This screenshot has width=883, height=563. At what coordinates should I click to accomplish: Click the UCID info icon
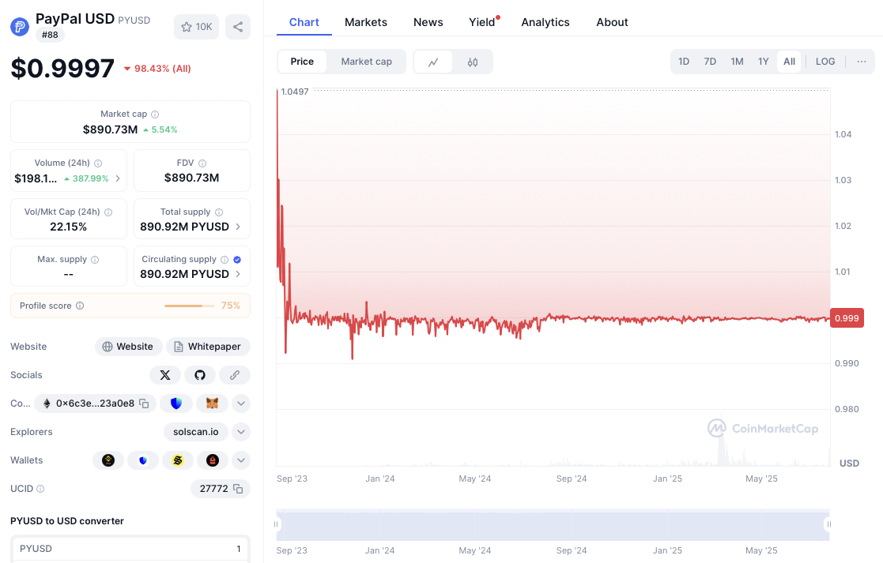40,489
